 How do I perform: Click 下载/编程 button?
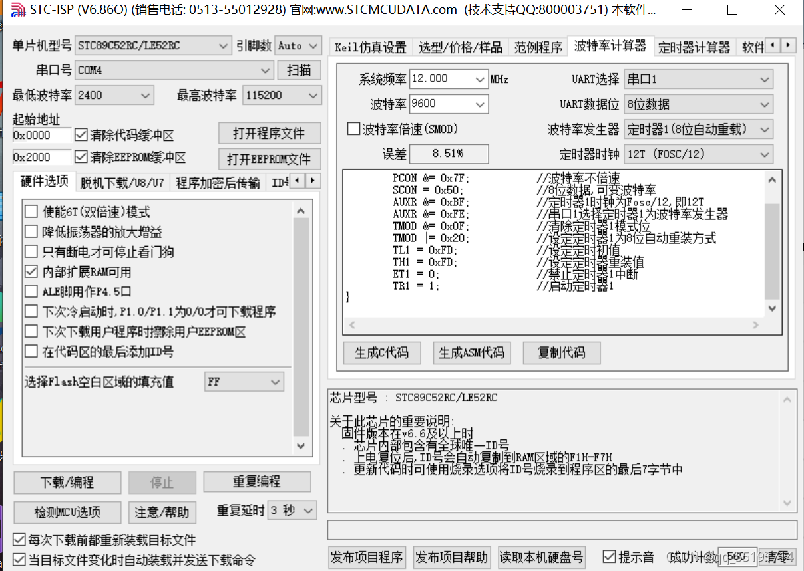(x=67, y=483)
